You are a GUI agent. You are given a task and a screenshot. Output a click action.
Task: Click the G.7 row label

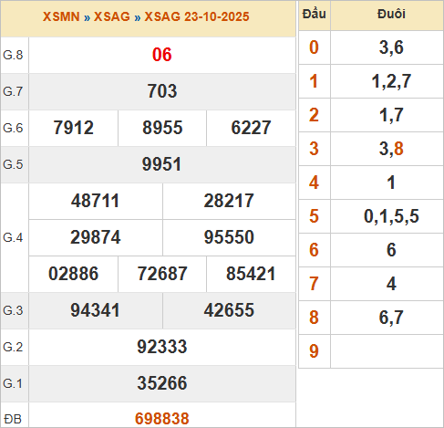[x=13, y=91]
